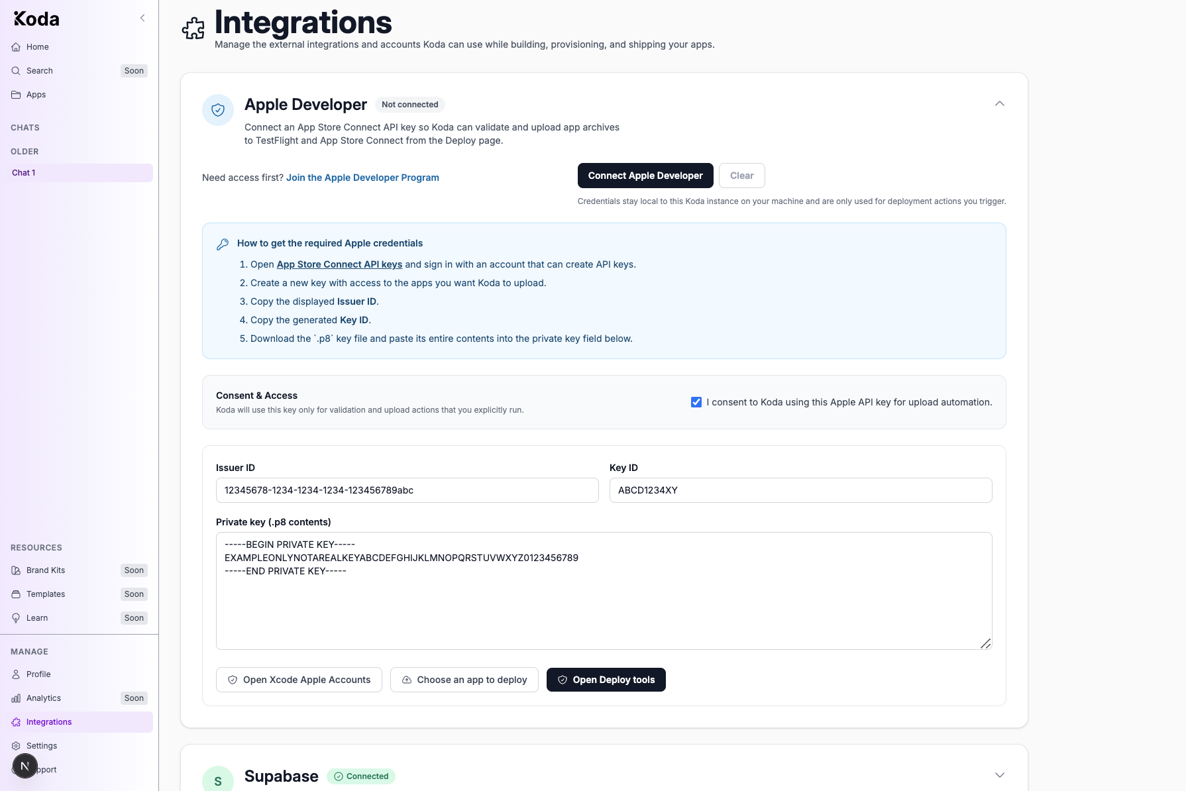Click Connect Apple Developer button
The image size is (1186, 791).
coord(645,176)
